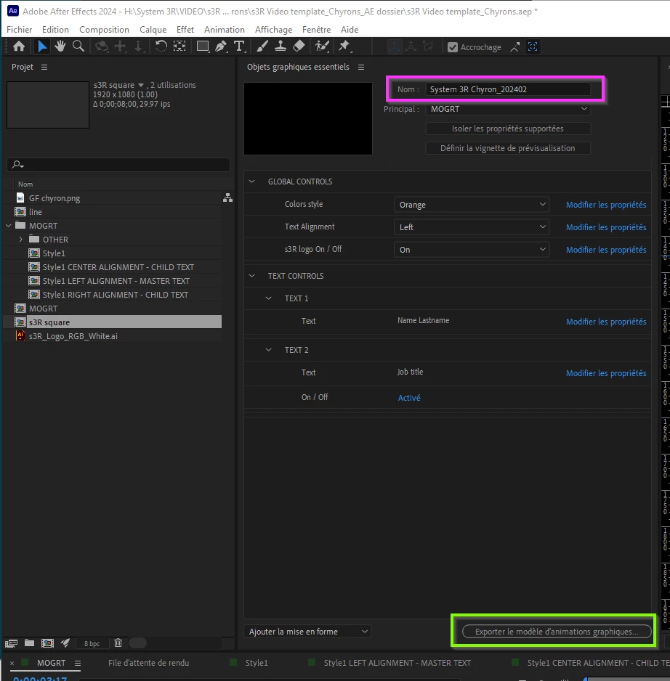Viewport: 670px width, 681px height.
Task: Open the Fenêtre menu
Action: click(x=316, y=30)
